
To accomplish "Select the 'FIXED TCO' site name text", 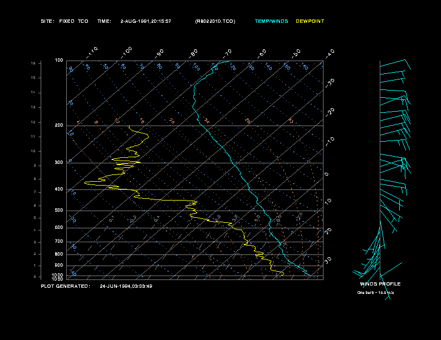I will (73, 21).
